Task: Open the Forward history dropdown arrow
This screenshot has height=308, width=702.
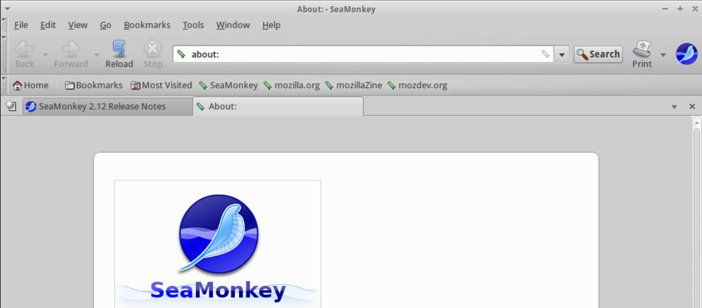Action: pyautogui.click(x=96, y=55)
